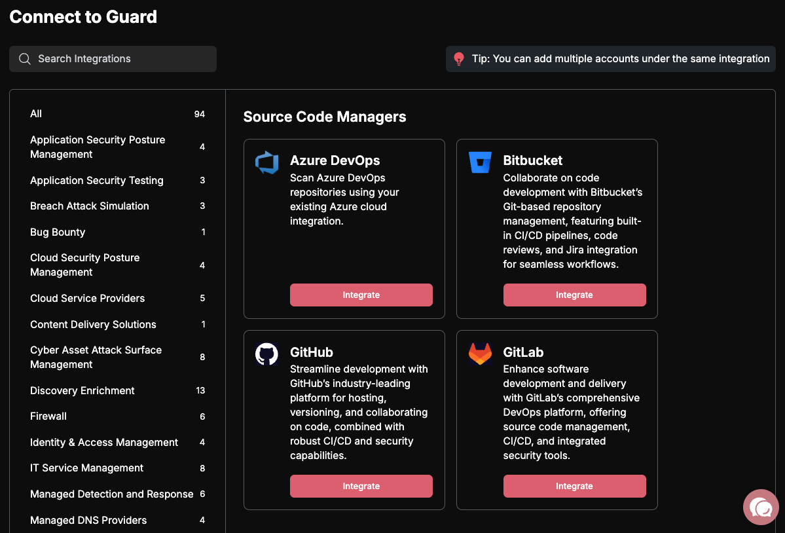Image resolution: width=785 pixels, height=533 pixels.
Task: Click the Azure DevOps card title
Action: (x=335, y=160)
